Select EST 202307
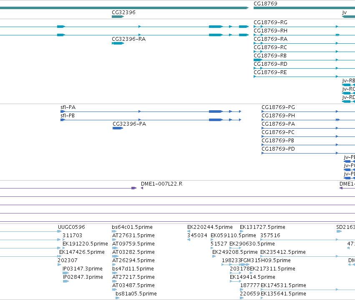Viewport: 355px width, 300px height. click(x=68, y=260)
